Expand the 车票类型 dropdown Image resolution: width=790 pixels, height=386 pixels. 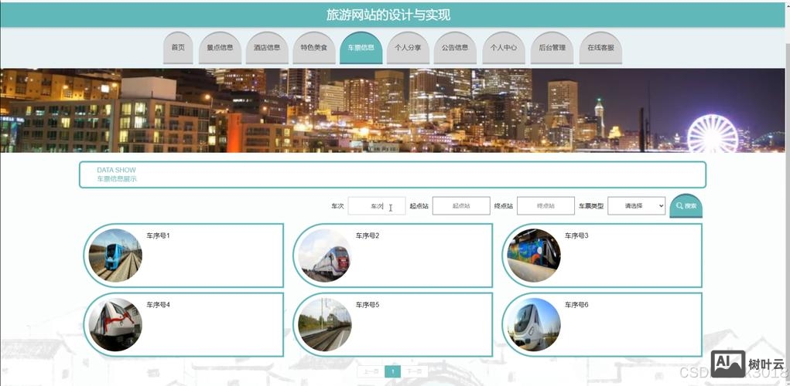(x=636, y=206)
